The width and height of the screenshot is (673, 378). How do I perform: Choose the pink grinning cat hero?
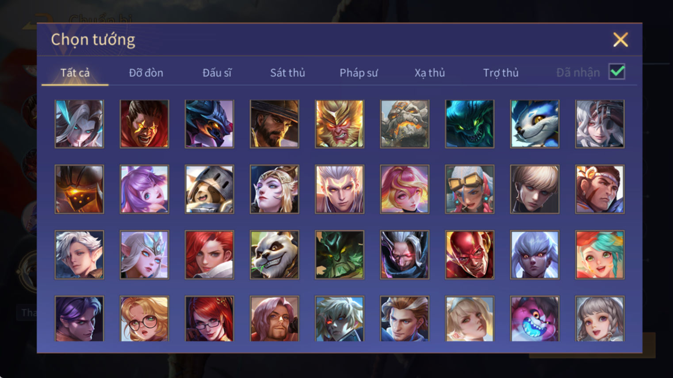tap(535, 319)
